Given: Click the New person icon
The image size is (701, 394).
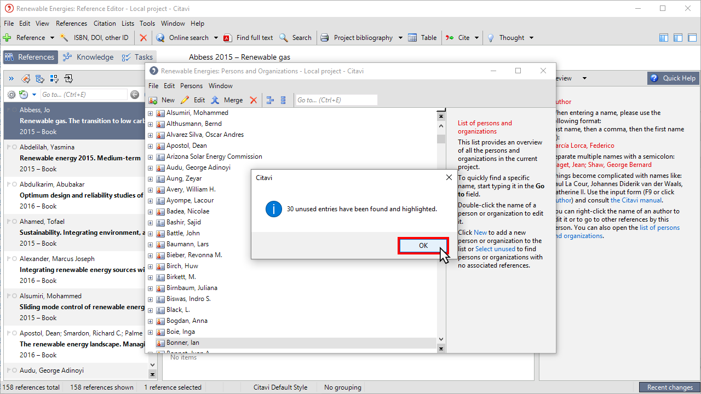Looking at the screenshot, I should pos(154,100).
